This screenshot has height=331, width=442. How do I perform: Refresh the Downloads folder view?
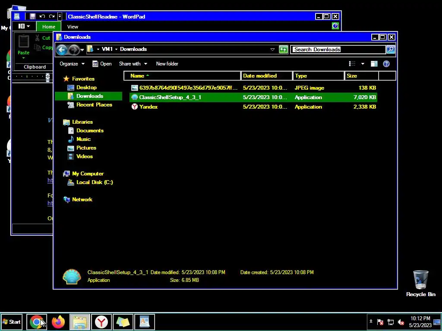tap(283, 50)
